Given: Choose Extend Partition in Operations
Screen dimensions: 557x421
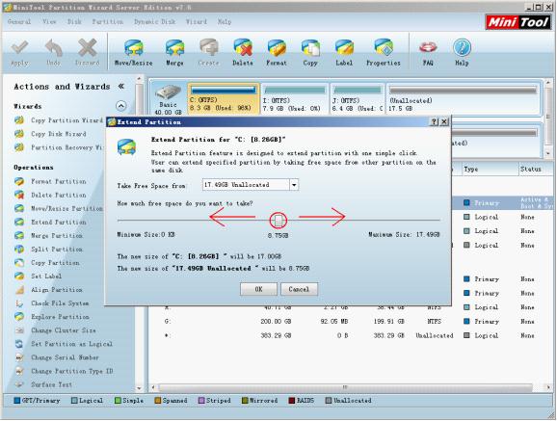Looking at the screenshot, I should (50, 222).
